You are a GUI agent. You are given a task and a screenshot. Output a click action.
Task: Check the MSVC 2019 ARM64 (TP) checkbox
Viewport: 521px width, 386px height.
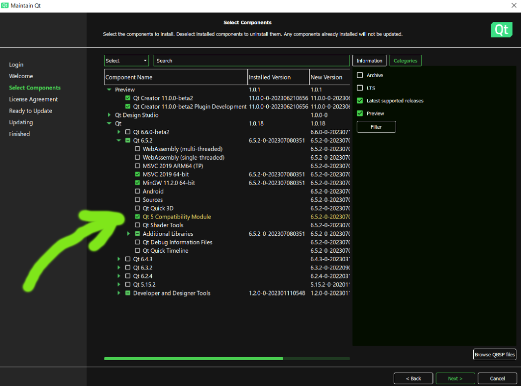[x=137, y=166]
